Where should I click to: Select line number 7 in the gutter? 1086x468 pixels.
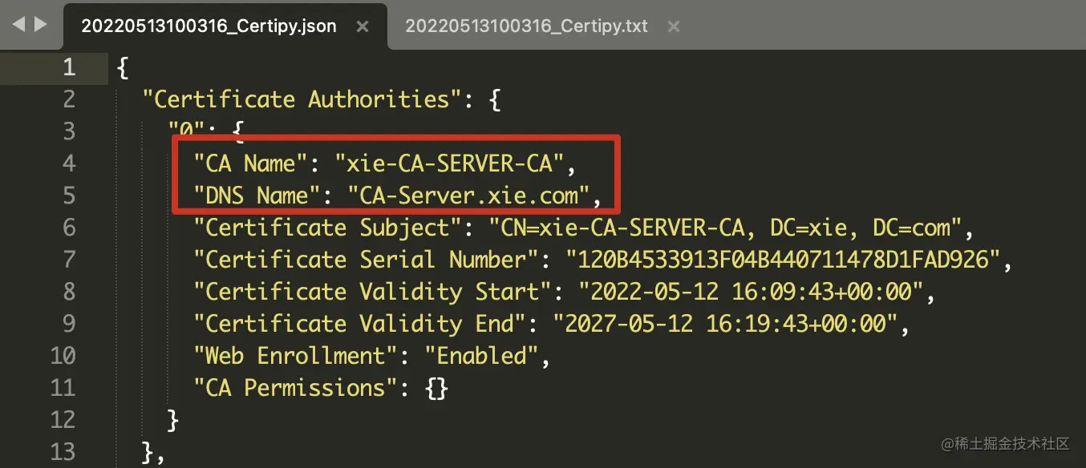69,260
